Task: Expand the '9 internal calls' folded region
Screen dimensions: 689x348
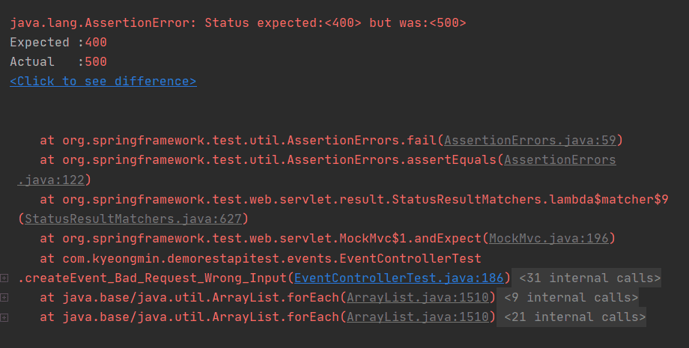Action: point(571,297)
